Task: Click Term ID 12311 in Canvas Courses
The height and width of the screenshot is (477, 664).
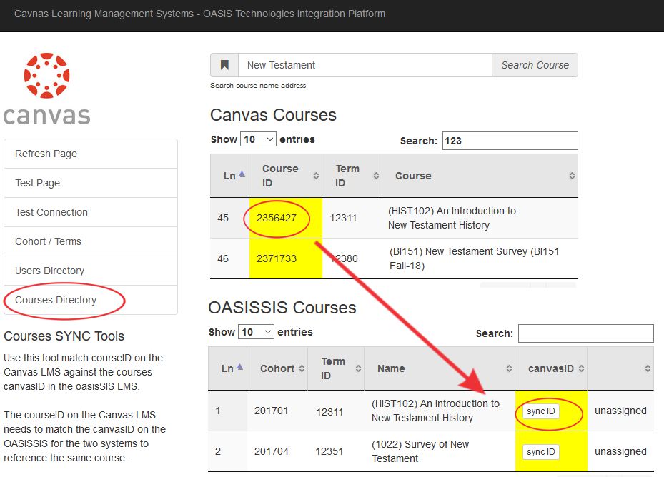Action: coord(352,218)
